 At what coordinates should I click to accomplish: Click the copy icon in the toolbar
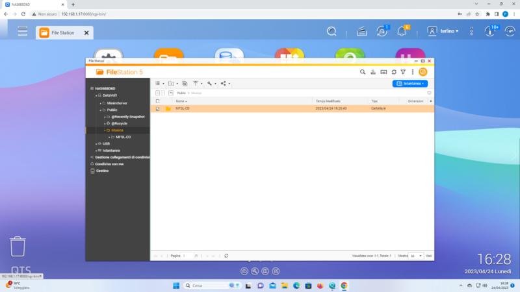pyautogui.click(x=185, y=84)
